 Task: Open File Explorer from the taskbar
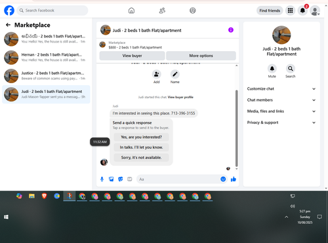pyautogui.click(x=31, y=196)
